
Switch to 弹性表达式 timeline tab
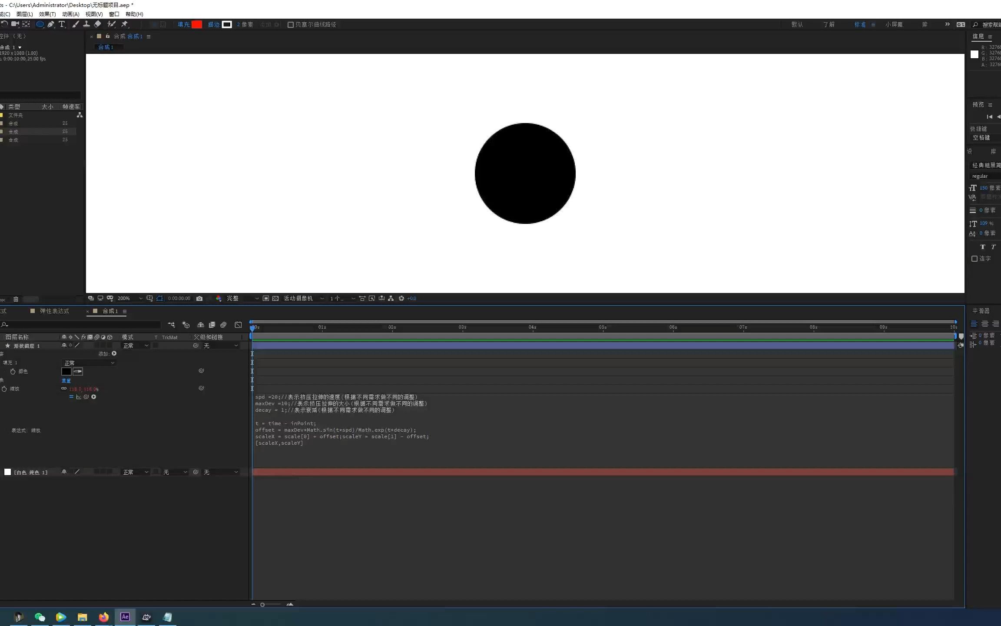54,311
